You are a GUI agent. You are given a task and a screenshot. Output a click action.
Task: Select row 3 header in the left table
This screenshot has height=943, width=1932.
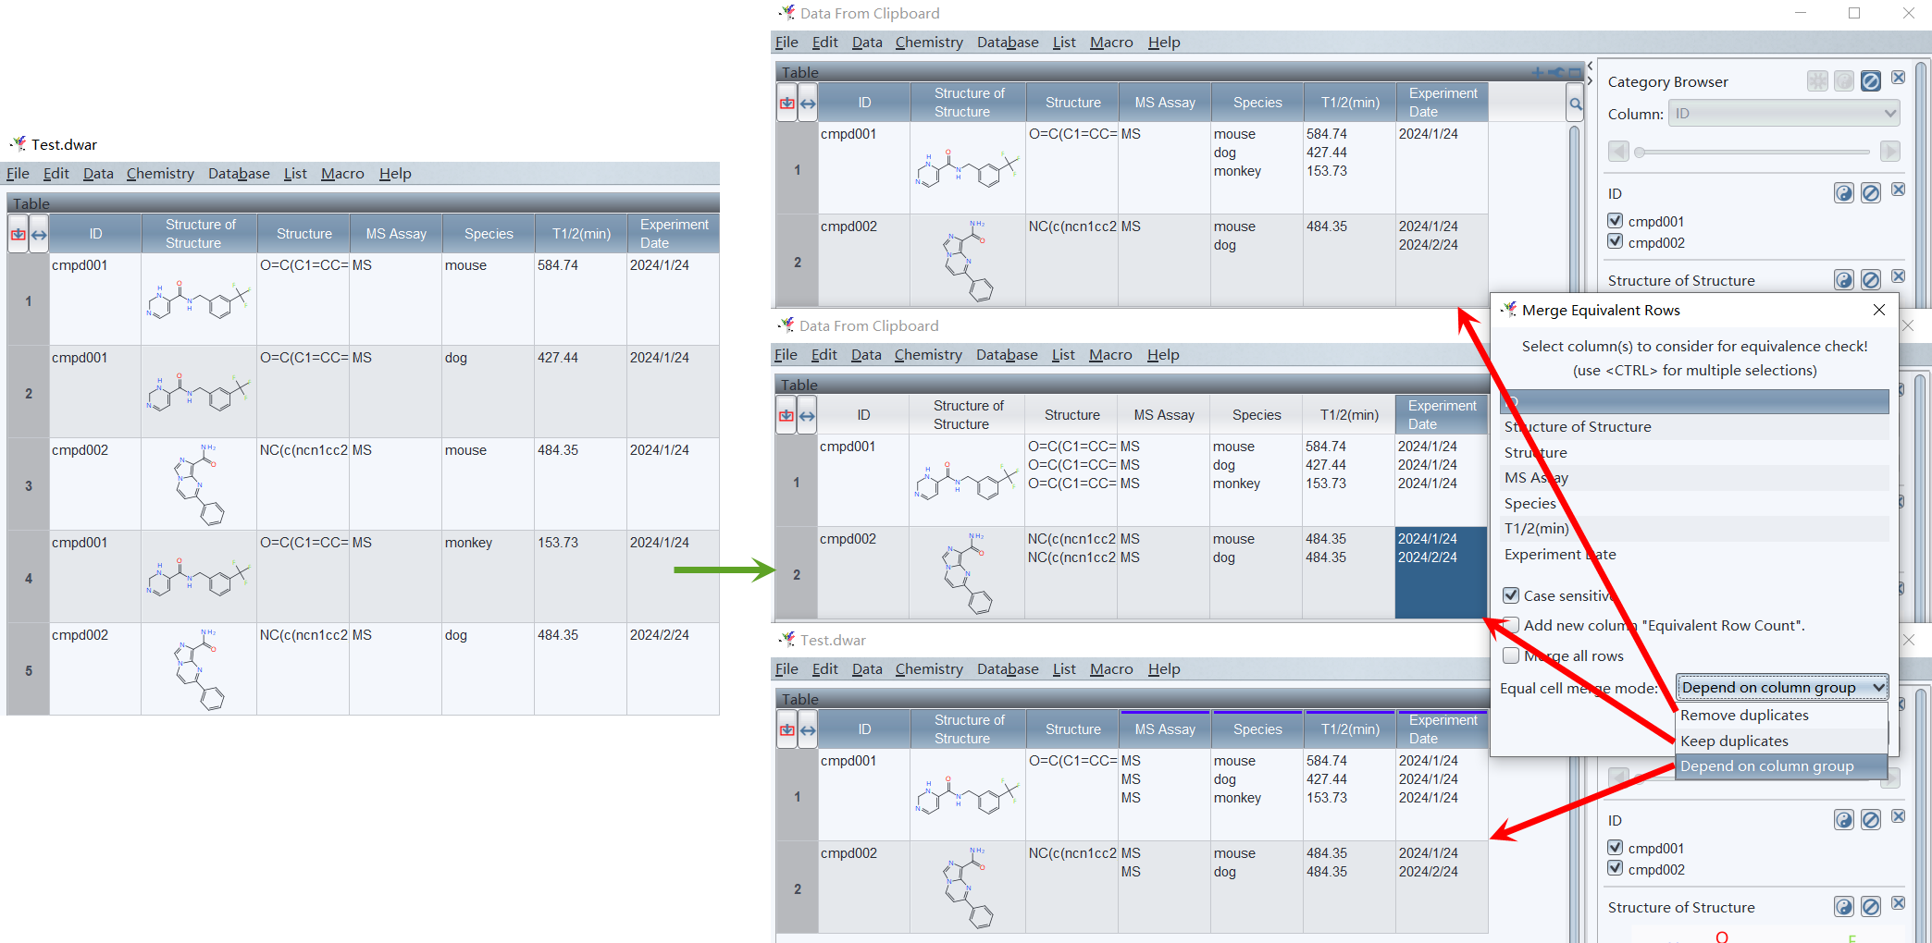[29, 485]
